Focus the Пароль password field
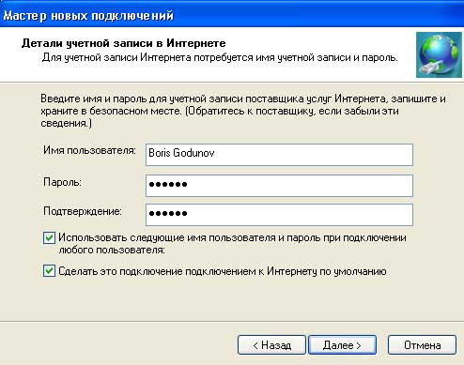The image size is (464, 365). pyautogui.click(x=279, y=186)
